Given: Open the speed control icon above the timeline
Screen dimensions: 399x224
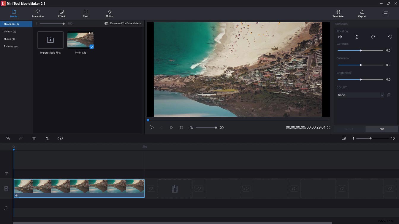Looking at the screenshot, I should [x=60, y=138].
